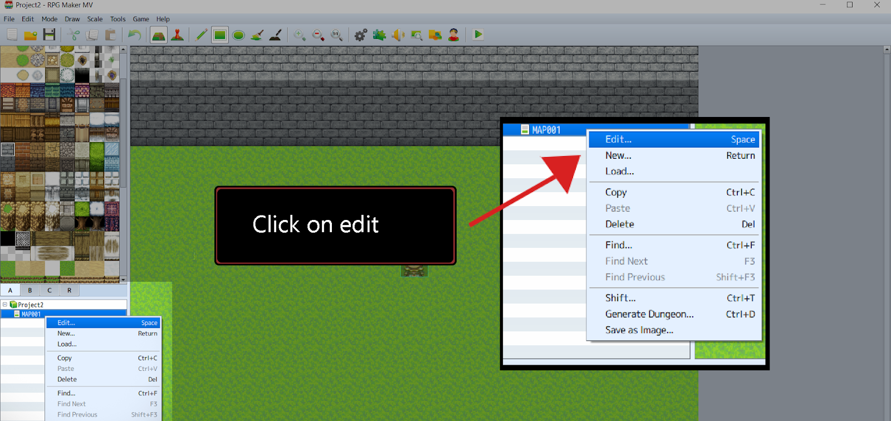891x421 pixels.
Task: Open the Event Searcher icon
Action: [417, 35]
